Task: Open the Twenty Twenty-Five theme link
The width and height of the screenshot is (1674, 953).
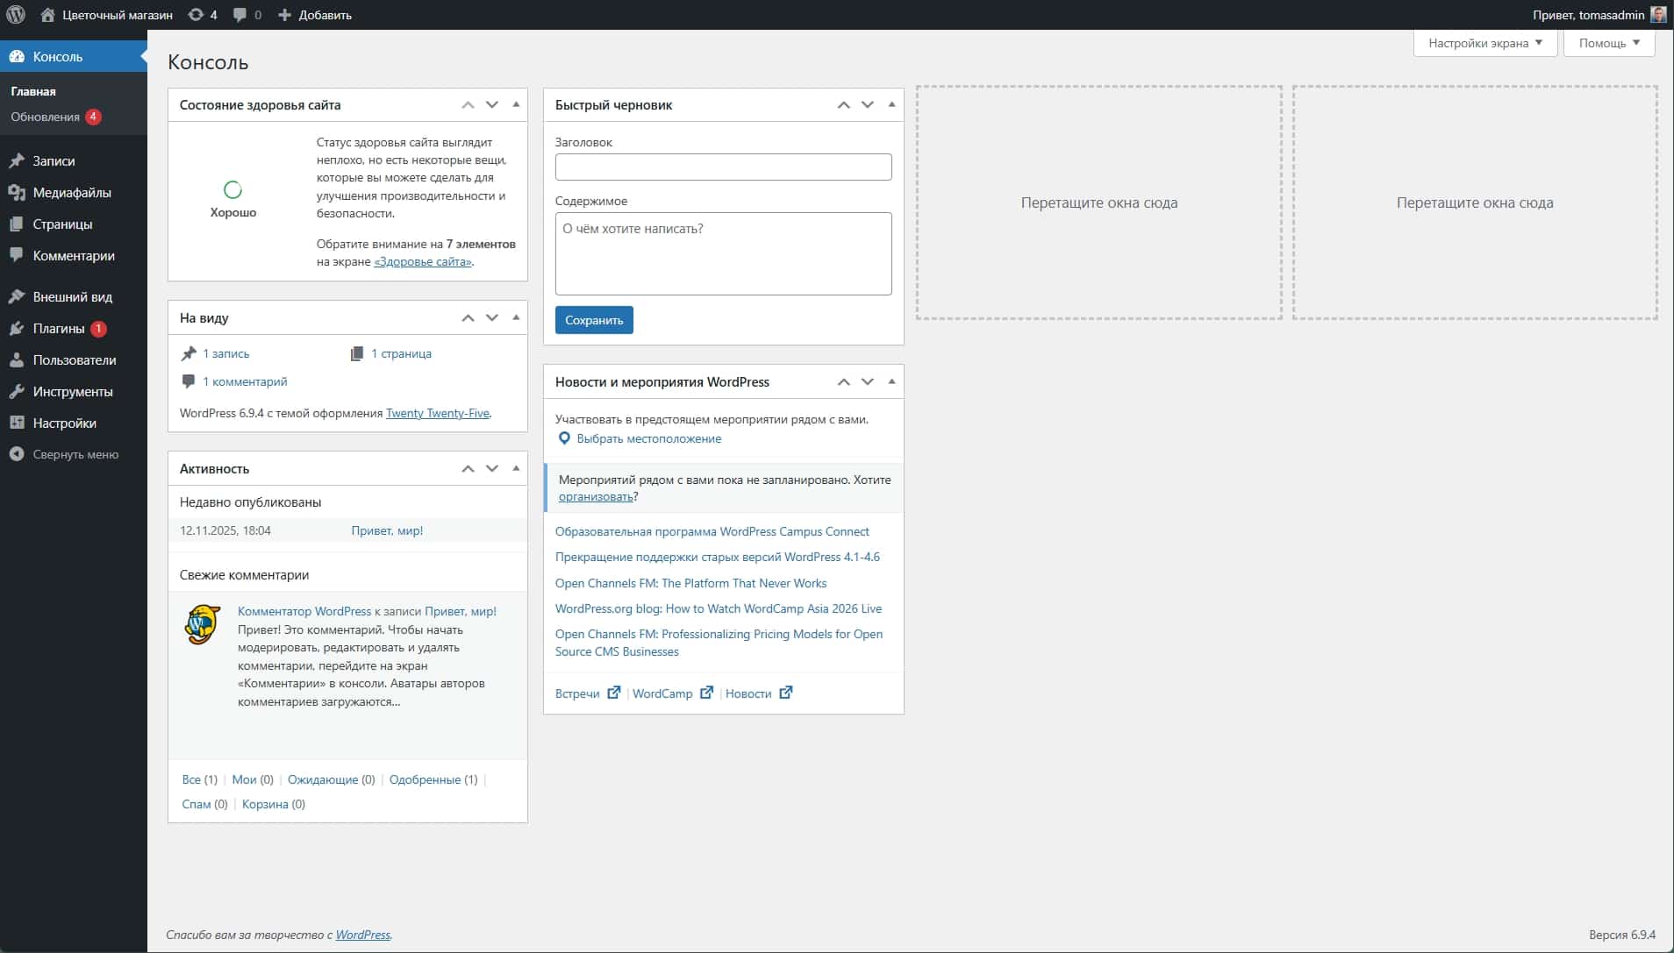Action: [x=438, y=413]
